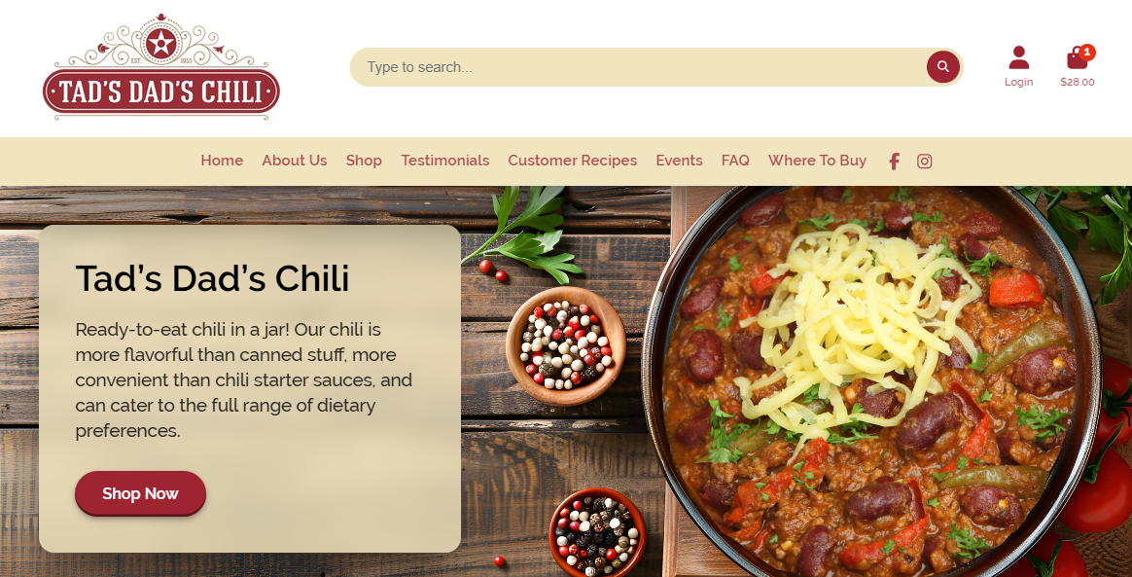Click the red search magnifier button

(x=943, y=67)
